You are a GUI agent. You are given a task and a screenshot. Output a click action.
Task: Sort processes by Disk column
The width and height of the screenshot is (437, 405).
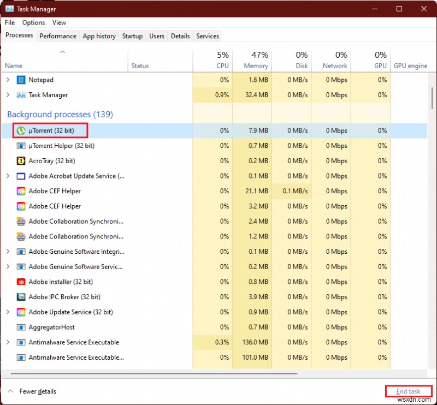pos(292,61)
